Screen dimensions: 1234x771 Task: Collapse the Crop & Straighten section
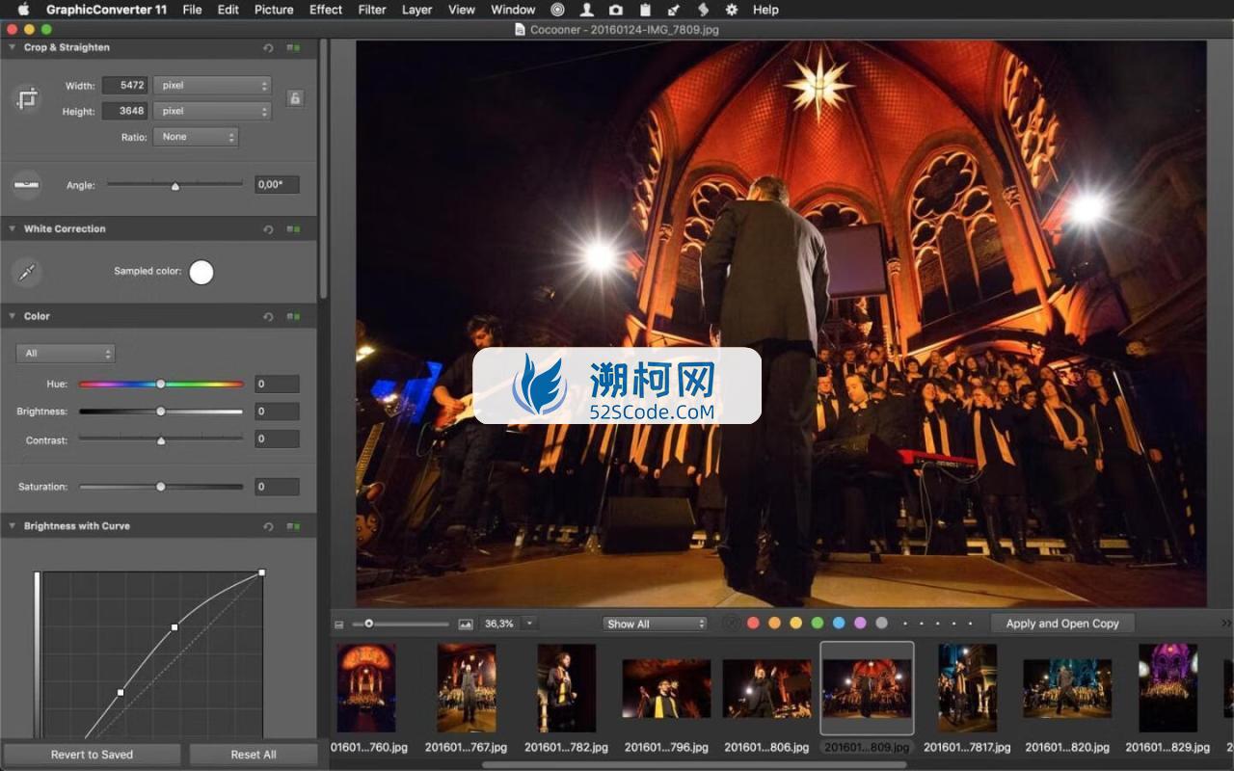click(13, 47)
